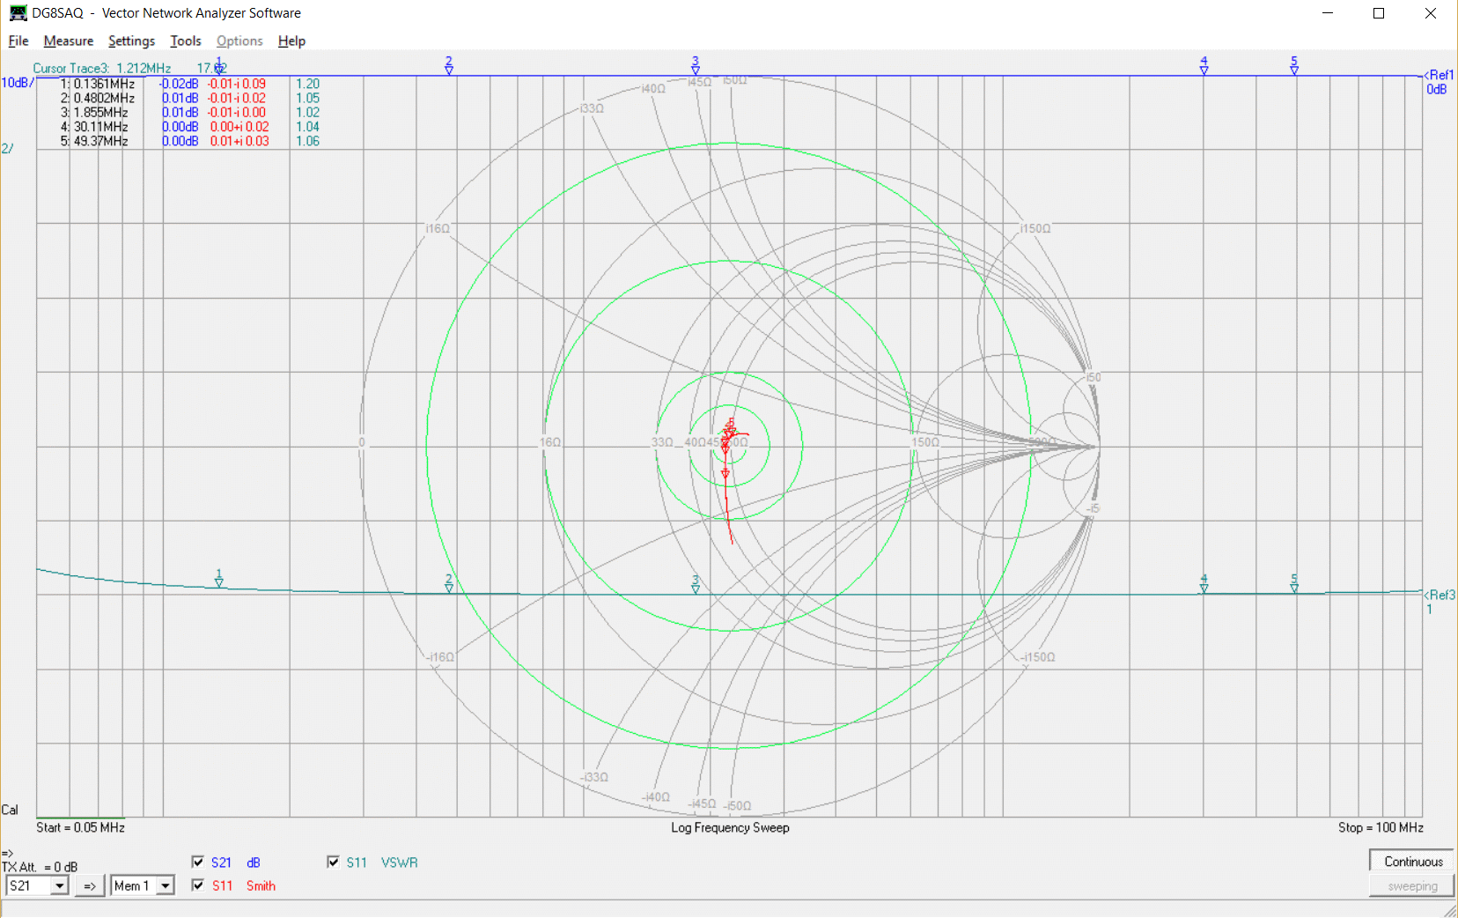
Task: Click the 'Start = 0.05 MHz' frequency label
Action: coord(80,827)
